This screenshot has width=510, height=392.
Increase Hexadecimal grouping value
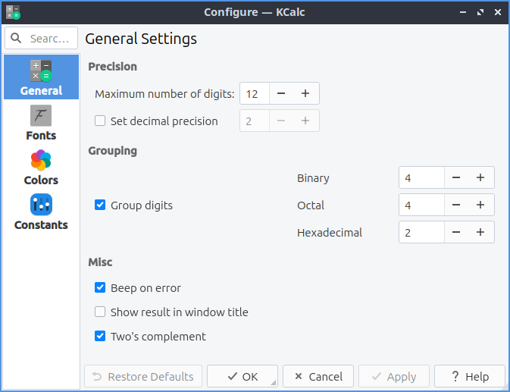480,232
